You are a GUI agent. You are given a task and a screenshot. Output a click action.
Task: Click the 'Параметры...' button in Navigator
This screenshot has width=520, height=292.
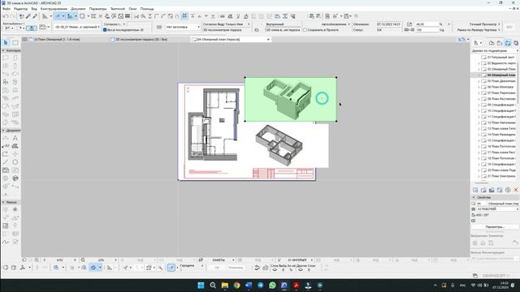495,227
